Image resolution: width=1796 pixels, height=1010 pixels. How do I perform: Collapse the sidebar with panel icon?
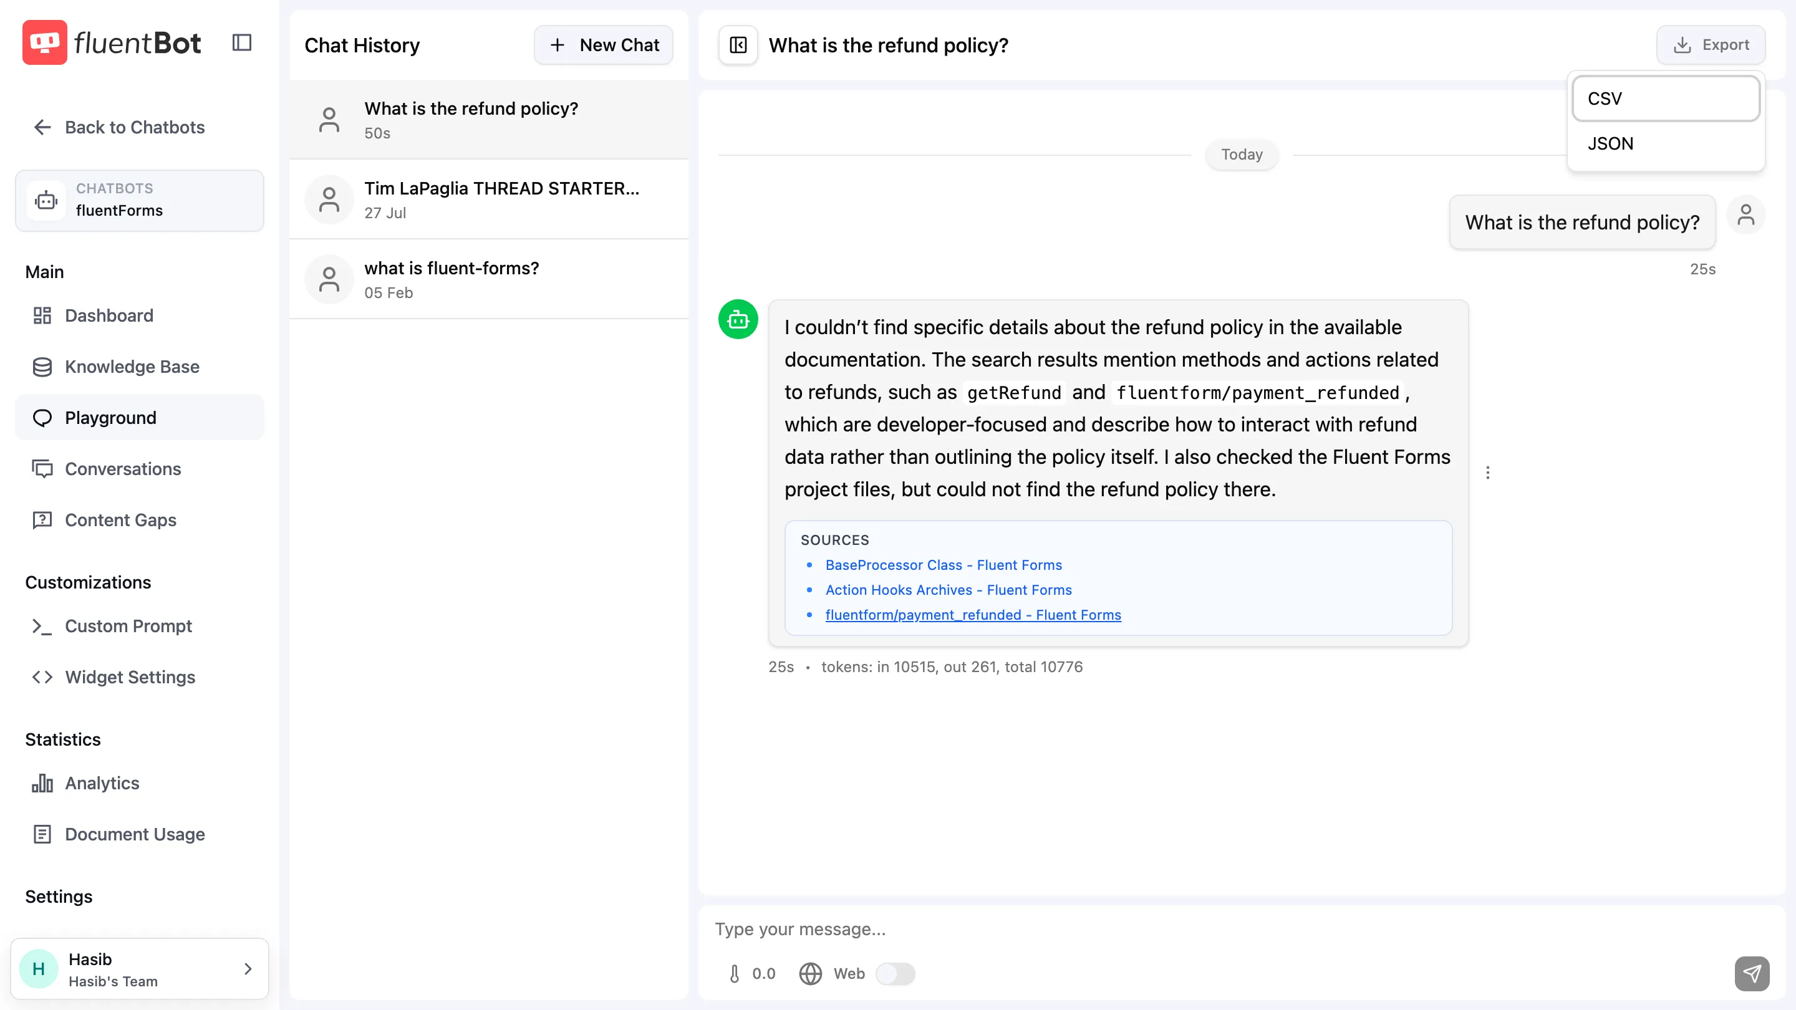click(242, 42)
